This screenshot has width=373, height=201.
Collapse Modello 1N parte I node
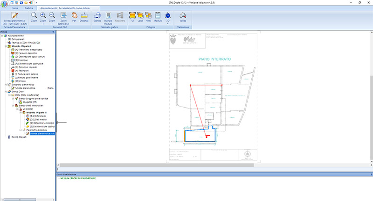click(6, 46)
